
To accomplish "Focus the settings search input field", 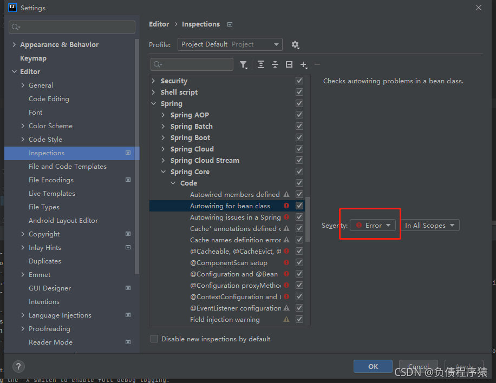I will (72, 27).
